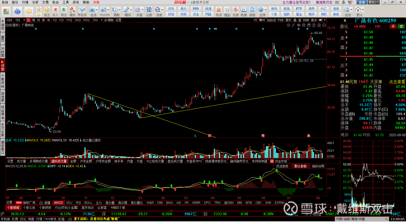This screenshot has width=406, height=222.
Task: Open the 工具 menu
Action: point(66,2)
